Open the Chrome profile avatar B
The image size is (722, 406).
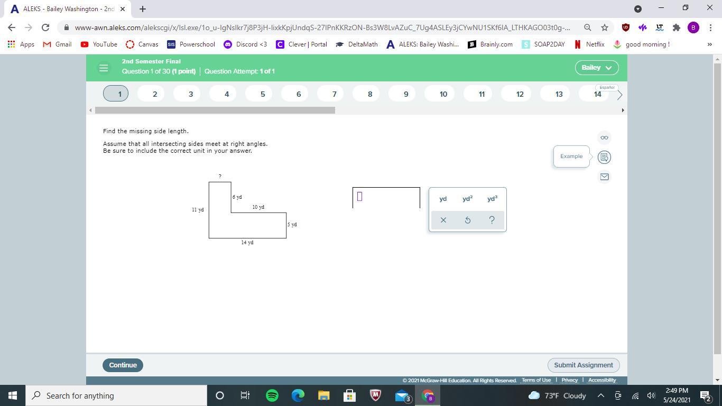[x=693, y=27]
